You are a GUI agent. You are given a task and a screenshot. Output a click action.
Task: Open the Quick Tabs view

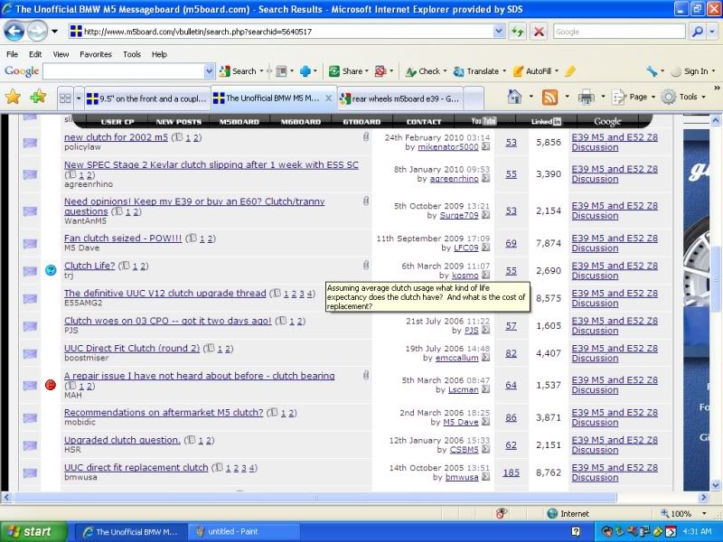[x=65, y=98]
